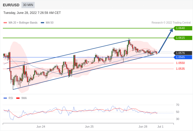Click the 30 MIN timeframe badge
193x131 pixels.
tap(28, 5)
